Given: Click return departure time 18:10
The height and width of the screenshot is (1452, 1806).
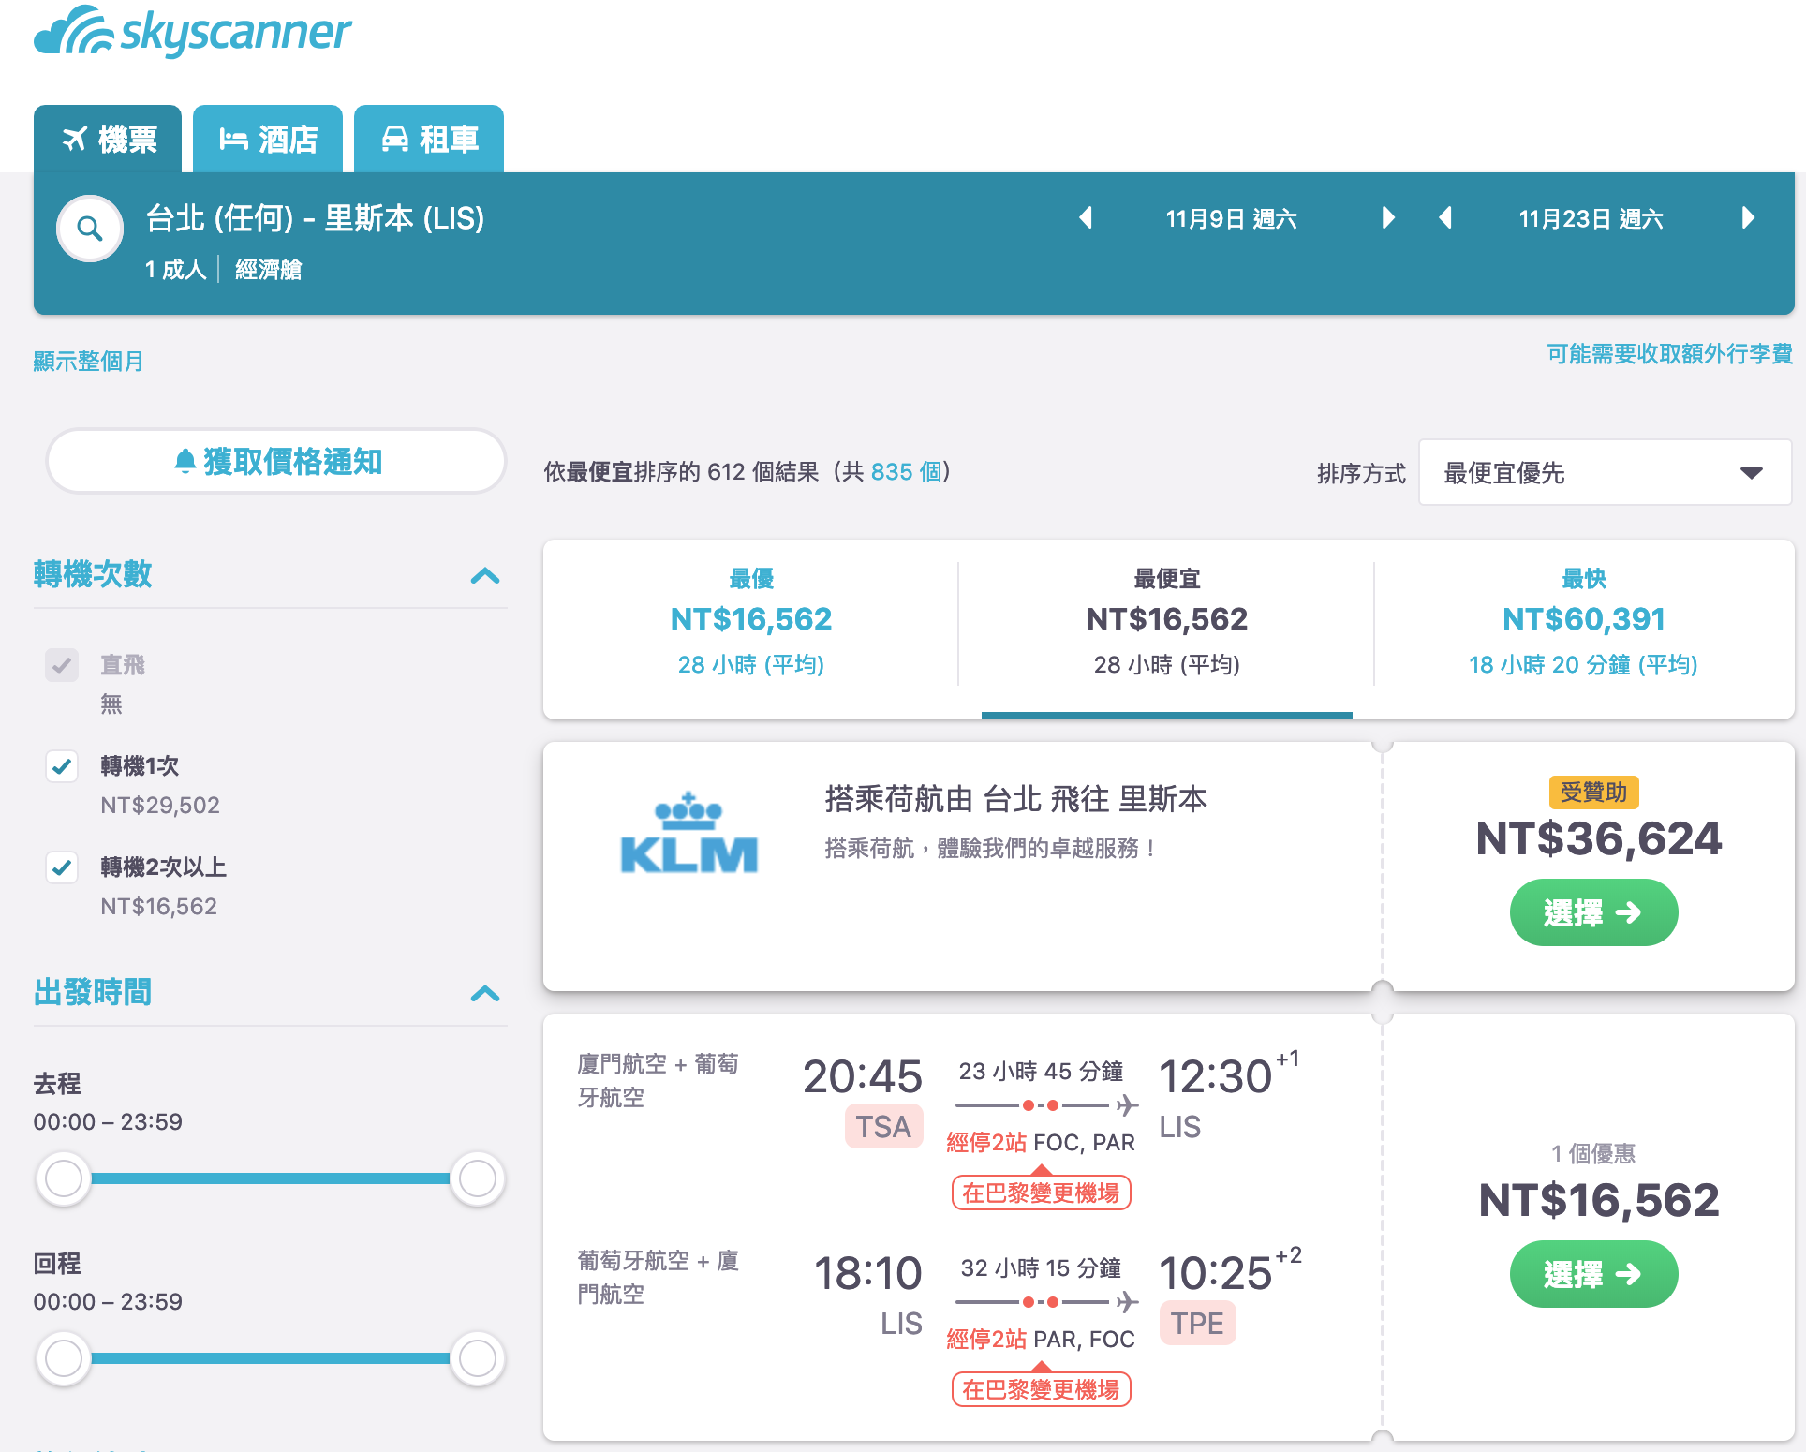Looking at the screenshot, I should [867, 1273].
